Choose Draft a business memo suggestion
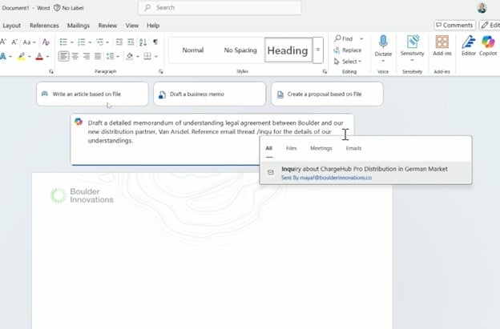Image resolution: width=500 pixels, height=329 pixels. tap(209, 94)
